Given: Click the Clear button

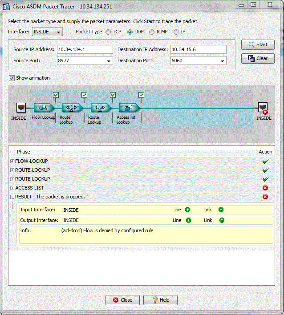Looking at the screenshot, I should click(x=258, y=58).
